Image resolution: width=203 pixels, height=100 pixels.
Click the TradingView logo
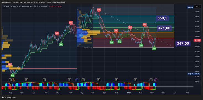tap(9, 98)
